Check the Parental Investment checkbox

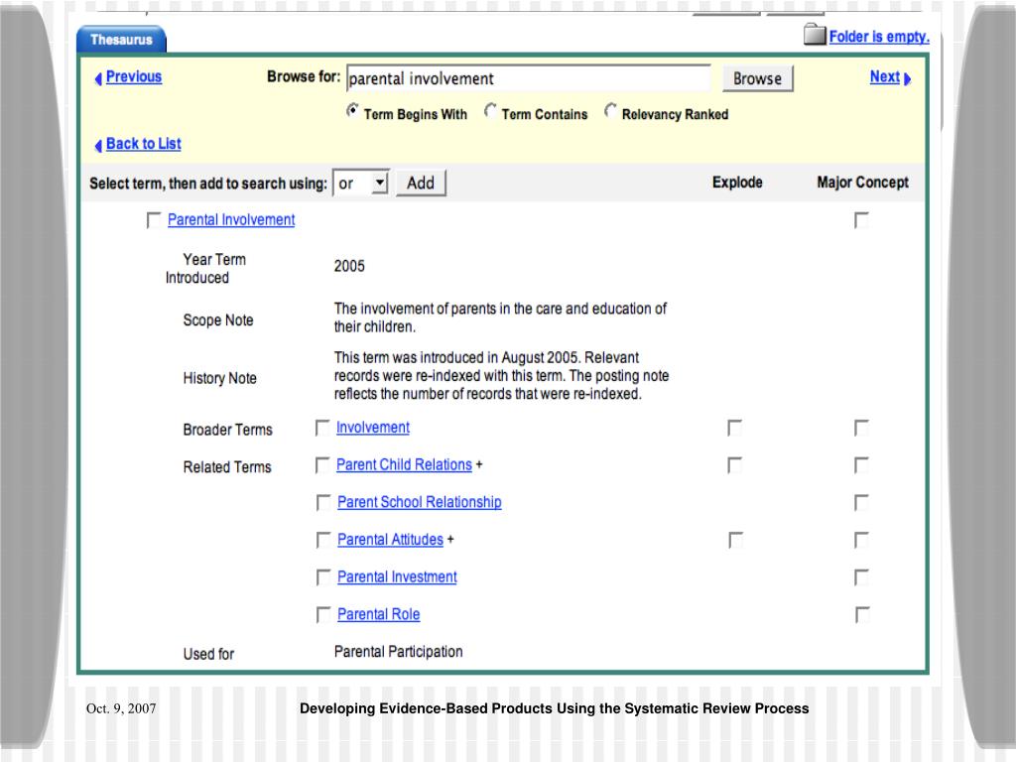323,577
